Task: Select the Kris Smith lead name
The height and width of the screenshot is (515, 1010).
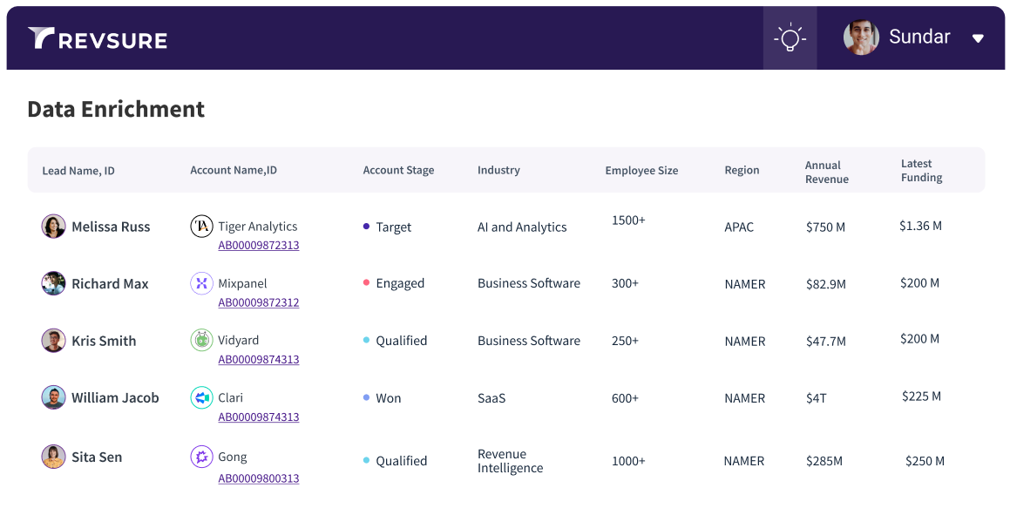Action: tap(104, 342)
